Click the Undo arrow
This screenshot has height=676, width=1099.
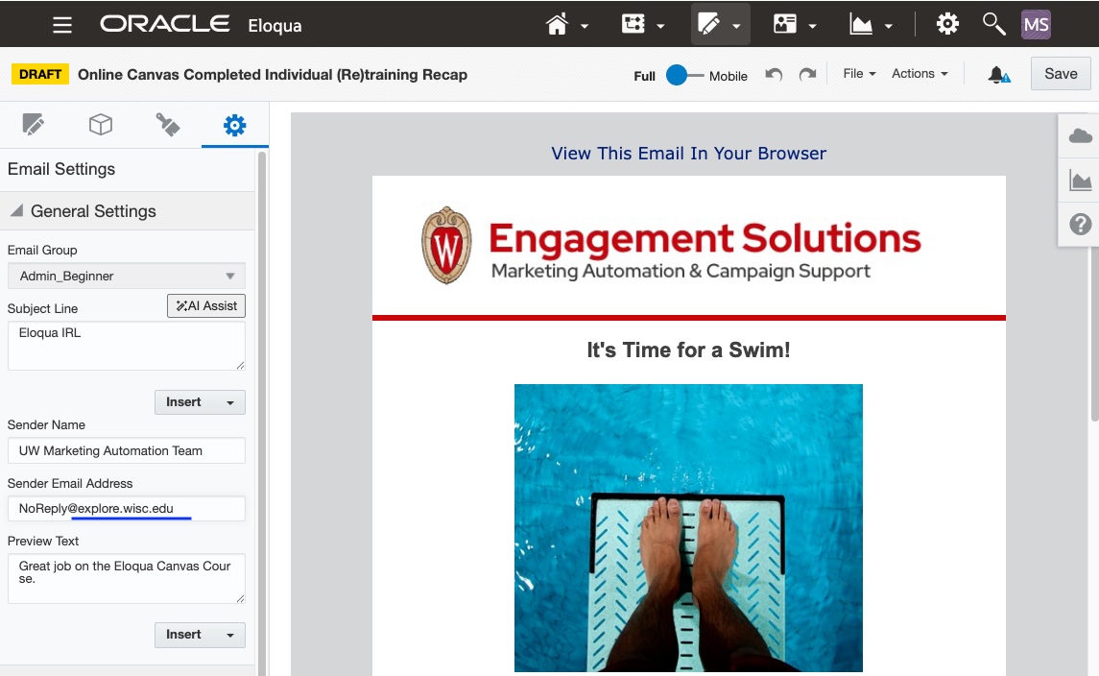coord(774,74)
